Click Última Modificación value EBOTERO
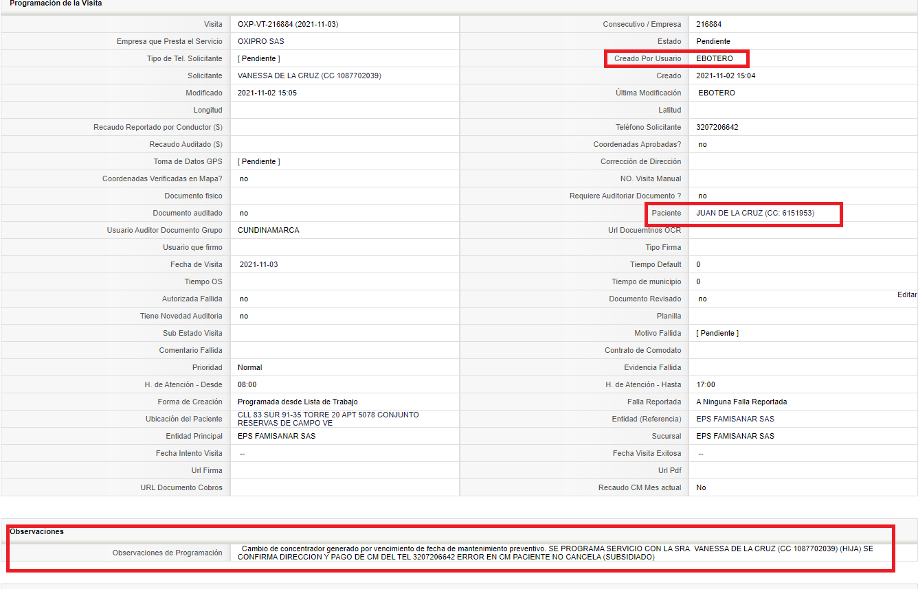 tap(717, 93)
